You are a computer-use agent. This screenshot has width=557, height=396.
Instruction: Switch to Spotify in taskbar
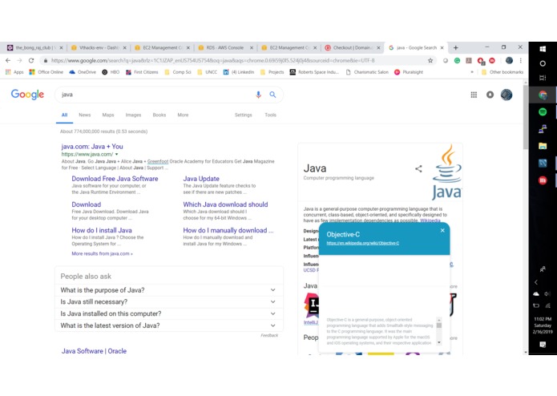(x=543, y=112)
